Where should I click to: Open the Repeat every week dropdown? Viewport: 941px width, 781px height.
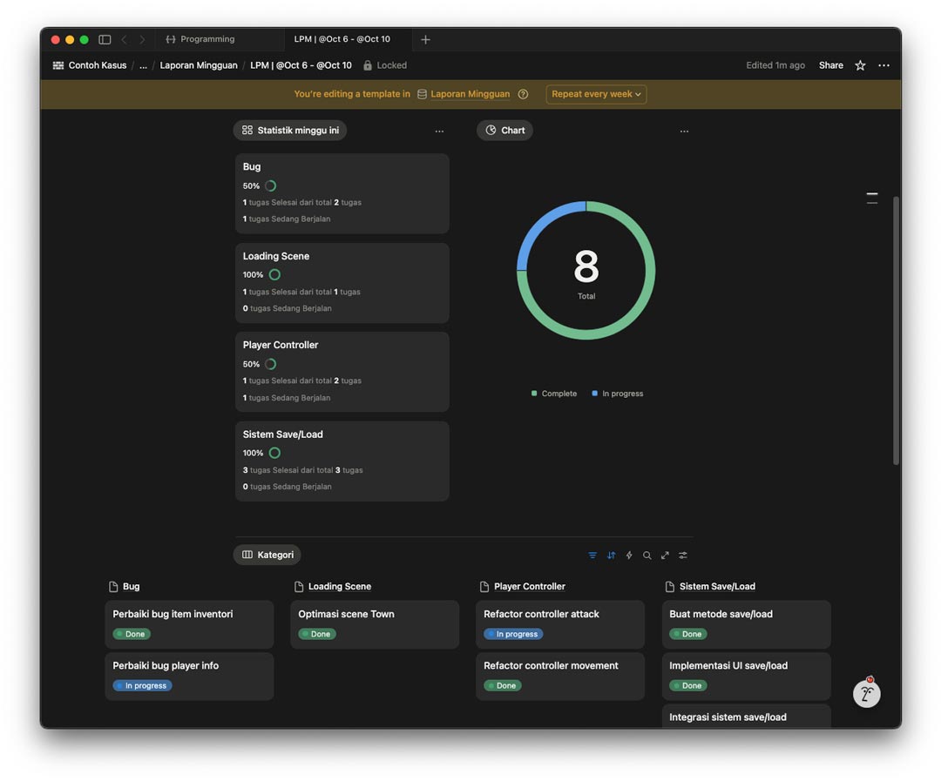click(596, 94)
